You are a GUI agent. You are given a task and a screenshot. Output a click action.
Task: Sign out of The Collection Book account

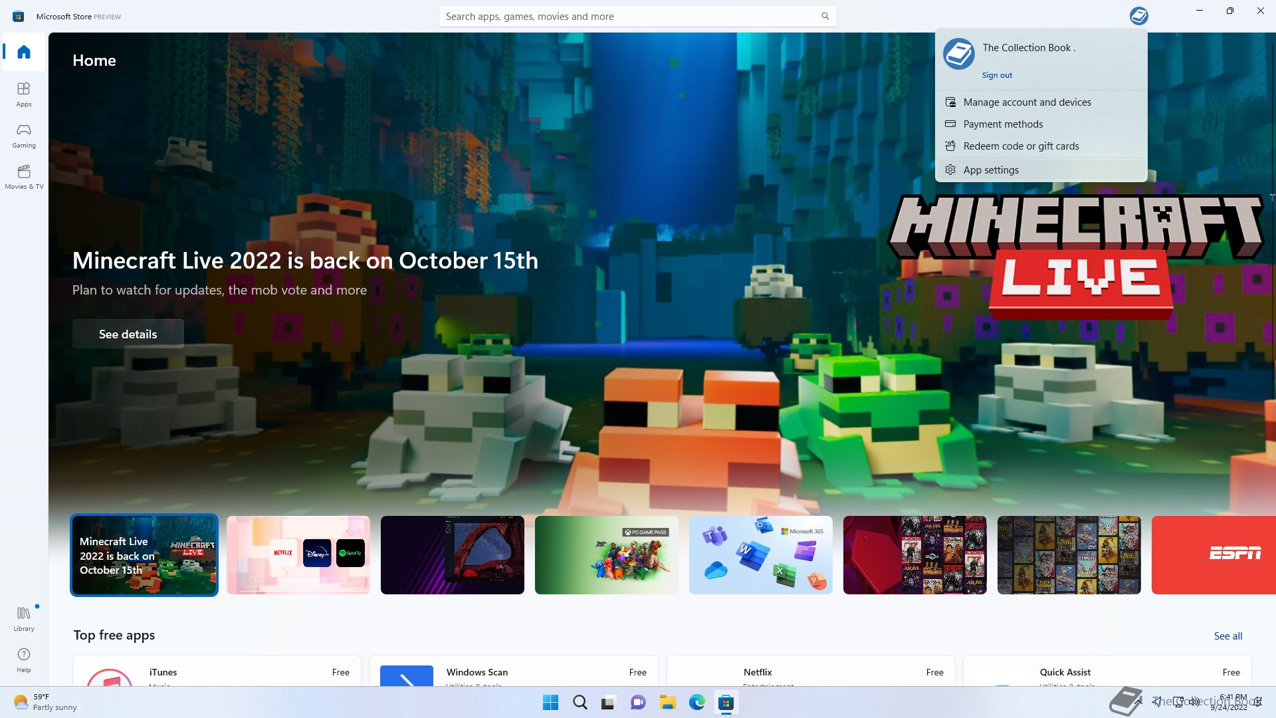pyautogui.click(x=997, y=75)
